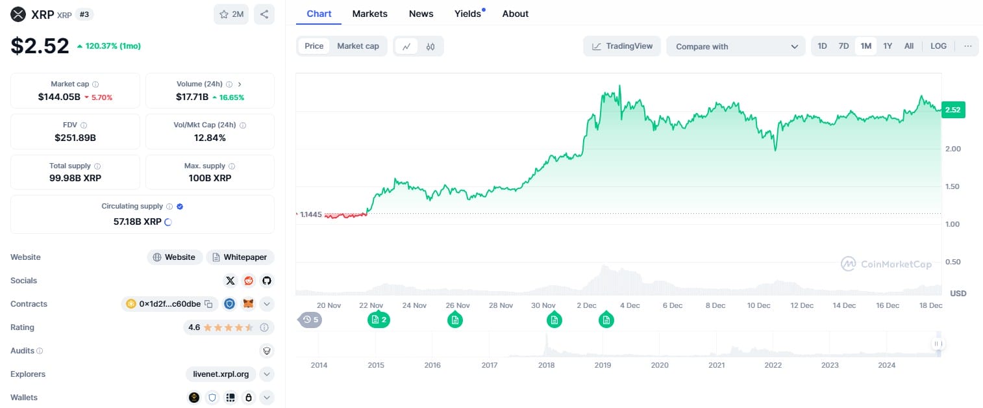Image resolution: width=983 pixels, height=408 pixels.
Task: Show the info tooltip beside Total supply
Action: click(x=97, y=166)
